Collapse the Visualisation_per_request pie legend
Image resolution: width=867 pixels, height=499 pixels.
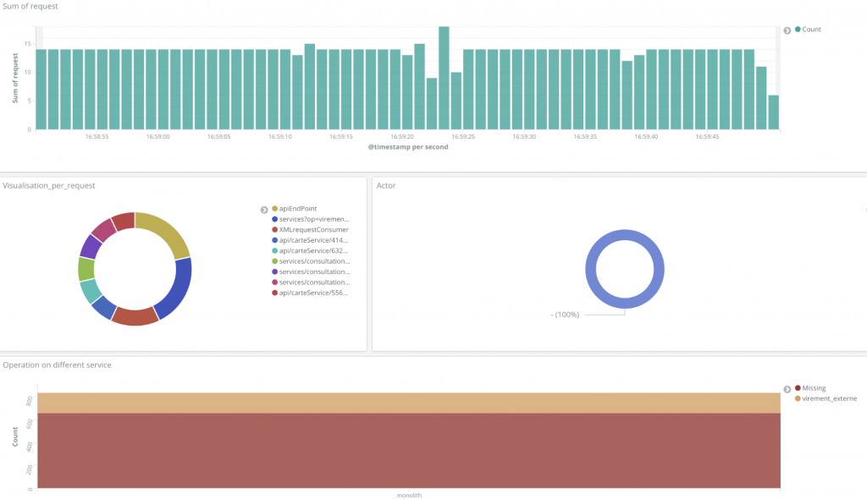click(264, 209)
